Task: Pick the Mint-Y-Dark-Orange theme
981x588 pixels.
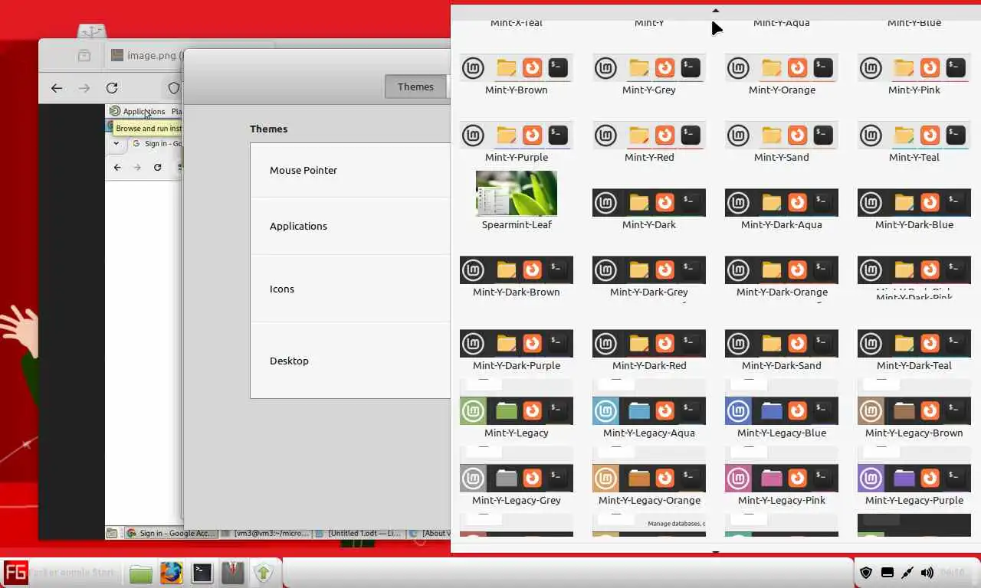Action: pyautogui.click(x=782, y=270)
